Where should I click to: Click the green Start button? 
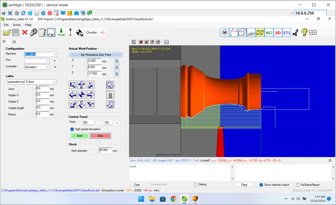click(x=79, y=136)
